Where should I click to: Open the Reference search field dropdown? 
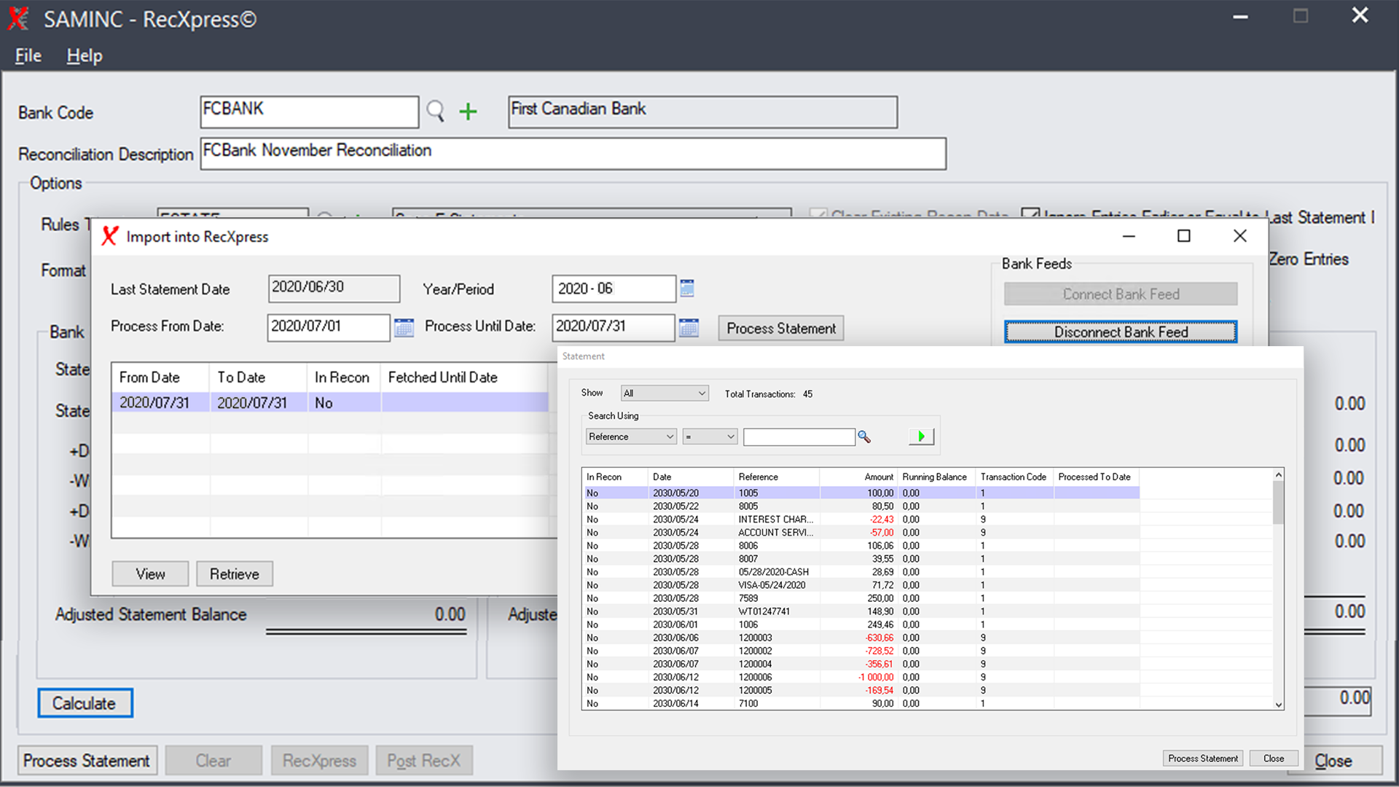tap(630, 436)
